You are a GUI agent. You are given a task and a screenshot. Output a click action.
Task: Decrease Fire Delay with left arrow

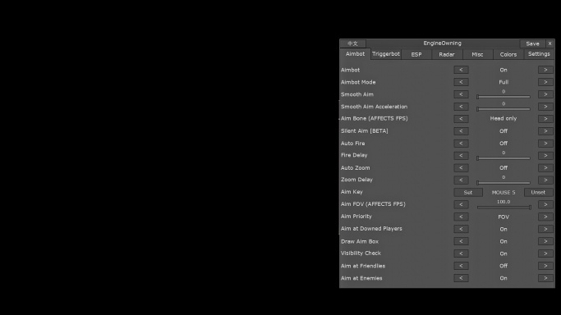pyautogui.click(x=461, y=155)
